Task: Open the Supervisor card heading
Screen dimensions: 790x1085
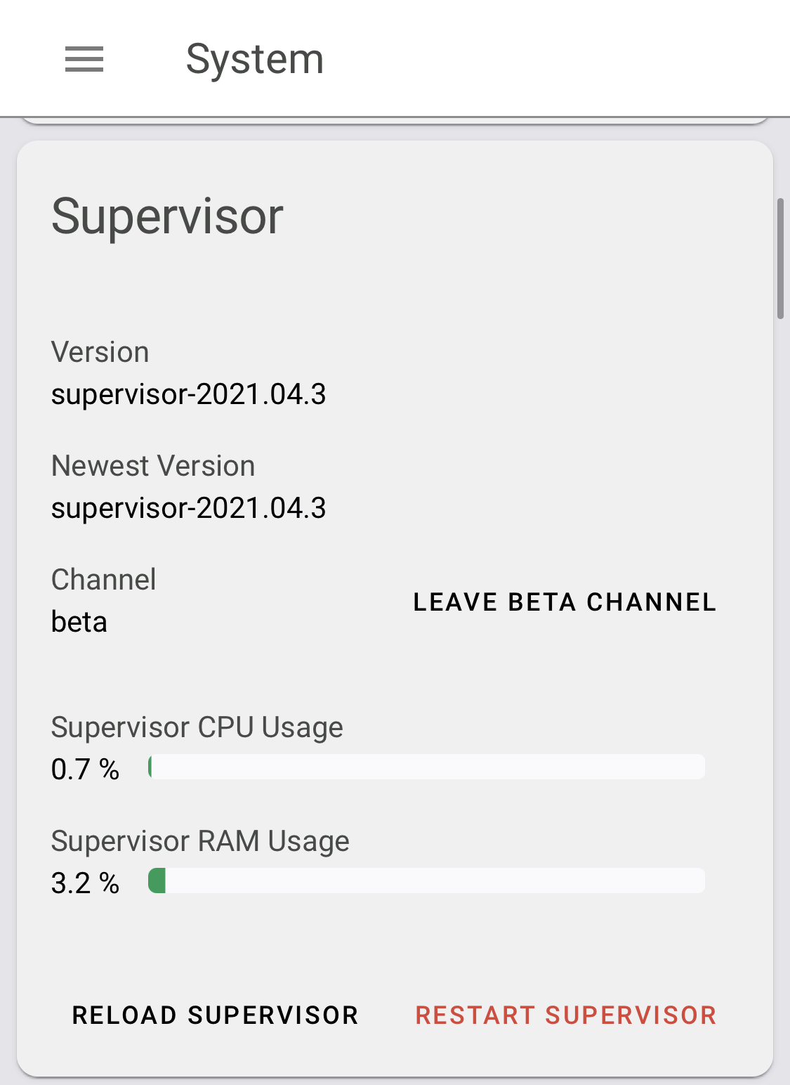Action: [x=166, y=216]
